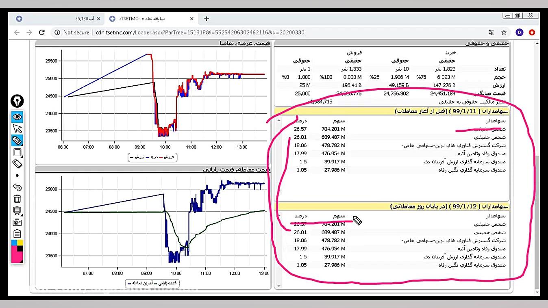Image resolution: width=548 pixels, height=308 pixels.
Task: Click the 6.023 M volume value
Action: (446, 77)
